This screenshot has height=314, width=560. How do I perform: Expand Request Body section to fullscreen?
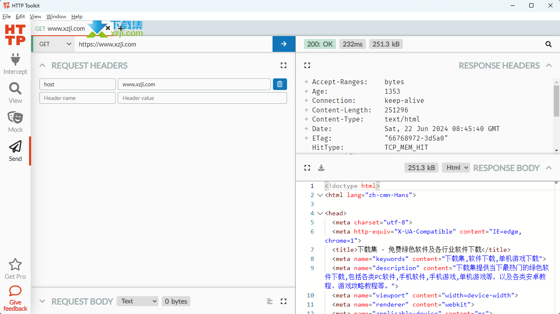click(283, 302)
